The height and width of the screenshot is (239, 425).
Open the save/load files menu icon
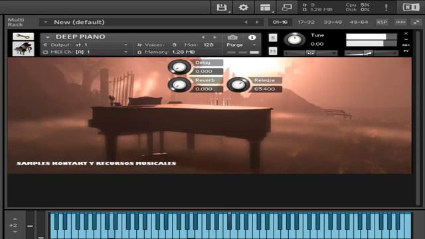[222, 7]
